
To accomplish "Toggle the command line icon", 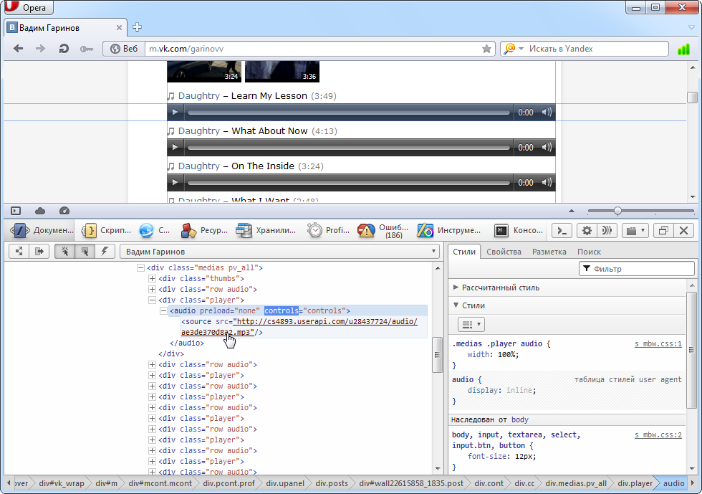I will pyautogui.click(x=562, y=230).
